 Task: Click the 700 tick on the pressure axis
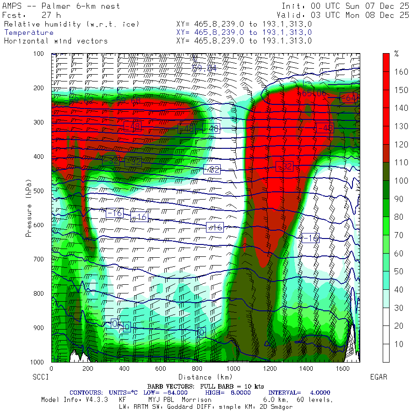pos(38,259)
